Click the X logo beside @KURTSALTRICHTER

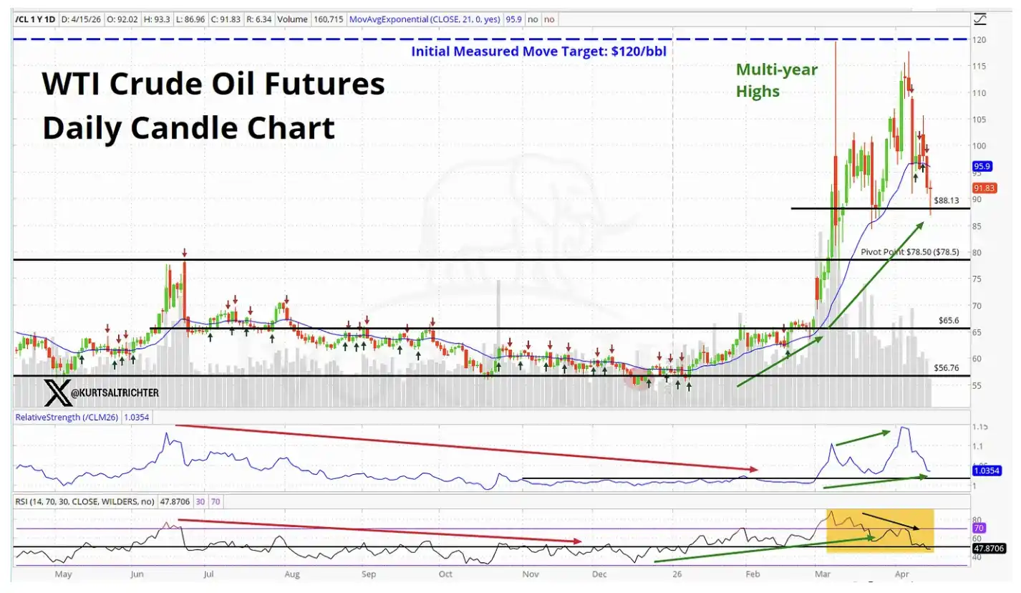(x=54, y=392)
